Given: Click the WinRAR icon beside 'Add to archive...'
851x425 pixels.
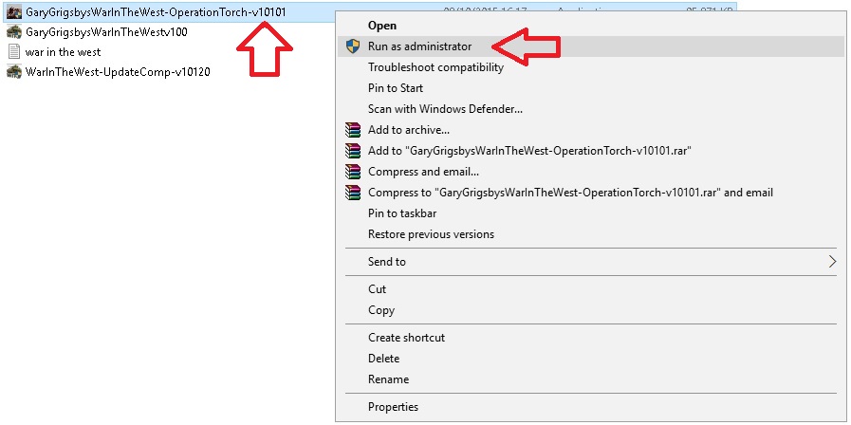Looking at the screenshot, I should [353, 130].
